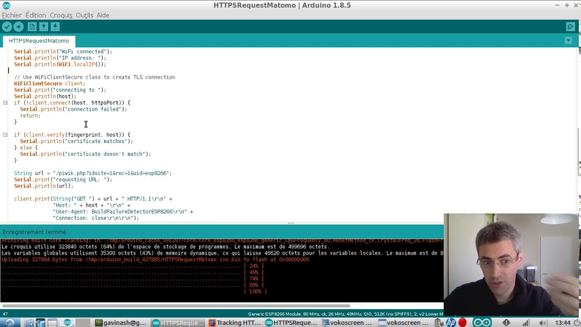This screenshot has width=581, height=327.
Task: Click line number 47 in status bar
Action: point(5,314)
